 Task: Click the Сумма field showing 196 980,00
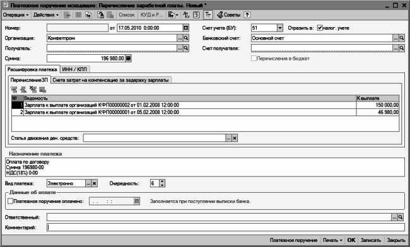pyautogui.click(x=86, y=59)
